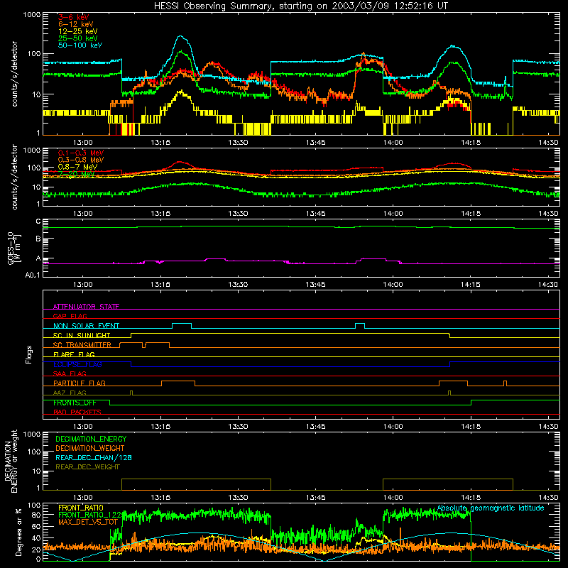The width and height of the screenshot is (568, 568).
Task: Select the 3-6 keV legend label
Action: coord(73,17)
